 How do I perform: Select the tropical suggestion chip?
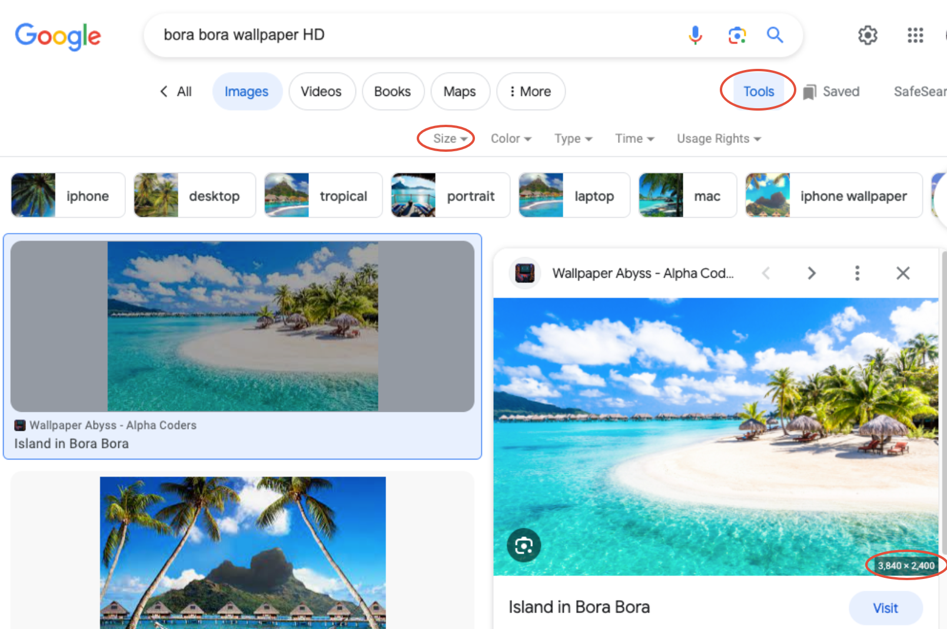[323, 195]
